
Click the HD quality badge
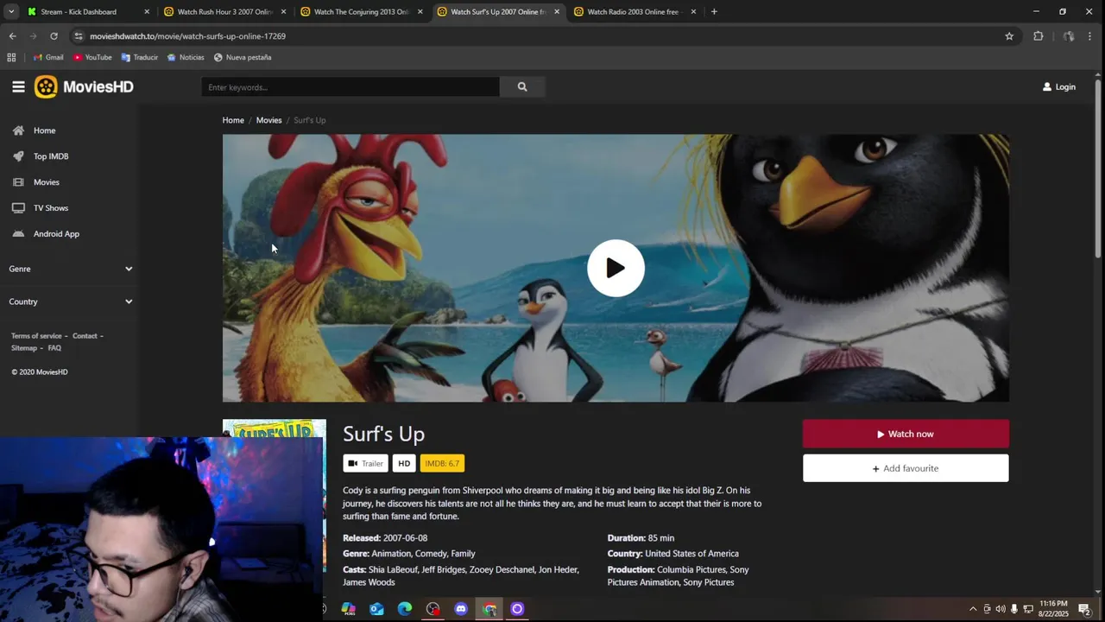pyautogui.click(x=404, y=463)
